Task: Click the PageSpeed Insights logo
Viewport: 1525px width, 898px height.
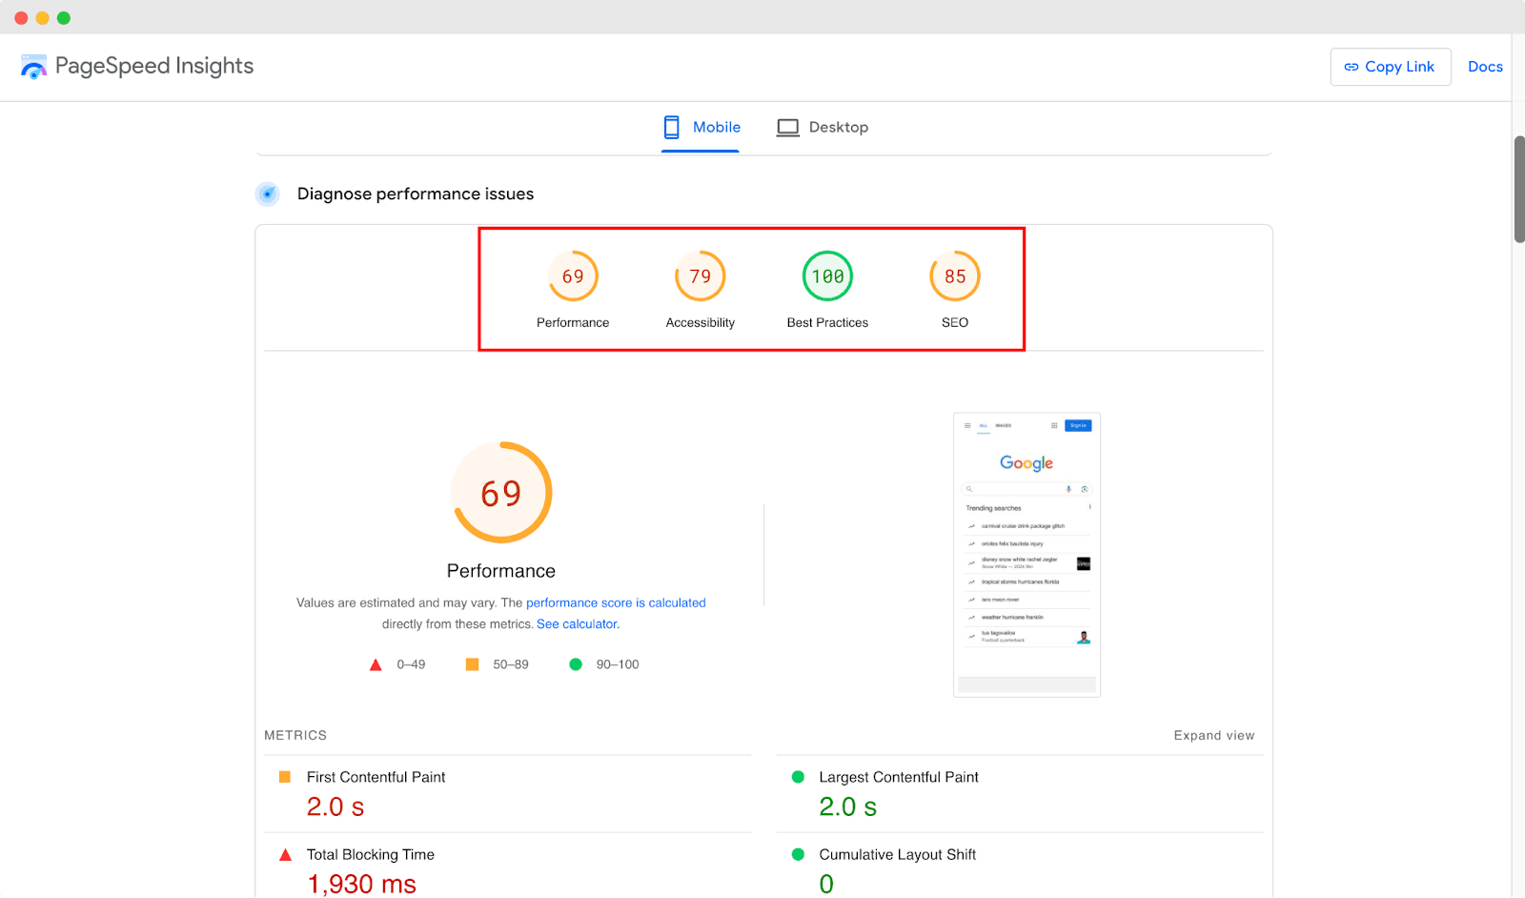Action: [33, 66]
